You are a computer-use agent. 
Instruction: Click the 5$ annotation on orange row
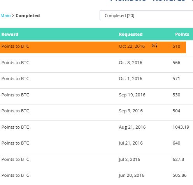click(155, 45)
